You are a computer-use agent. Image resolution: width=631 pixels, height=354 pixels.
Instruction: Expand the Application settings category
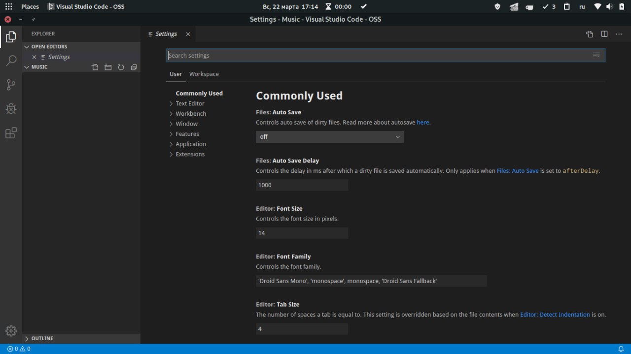click(191, 144)
